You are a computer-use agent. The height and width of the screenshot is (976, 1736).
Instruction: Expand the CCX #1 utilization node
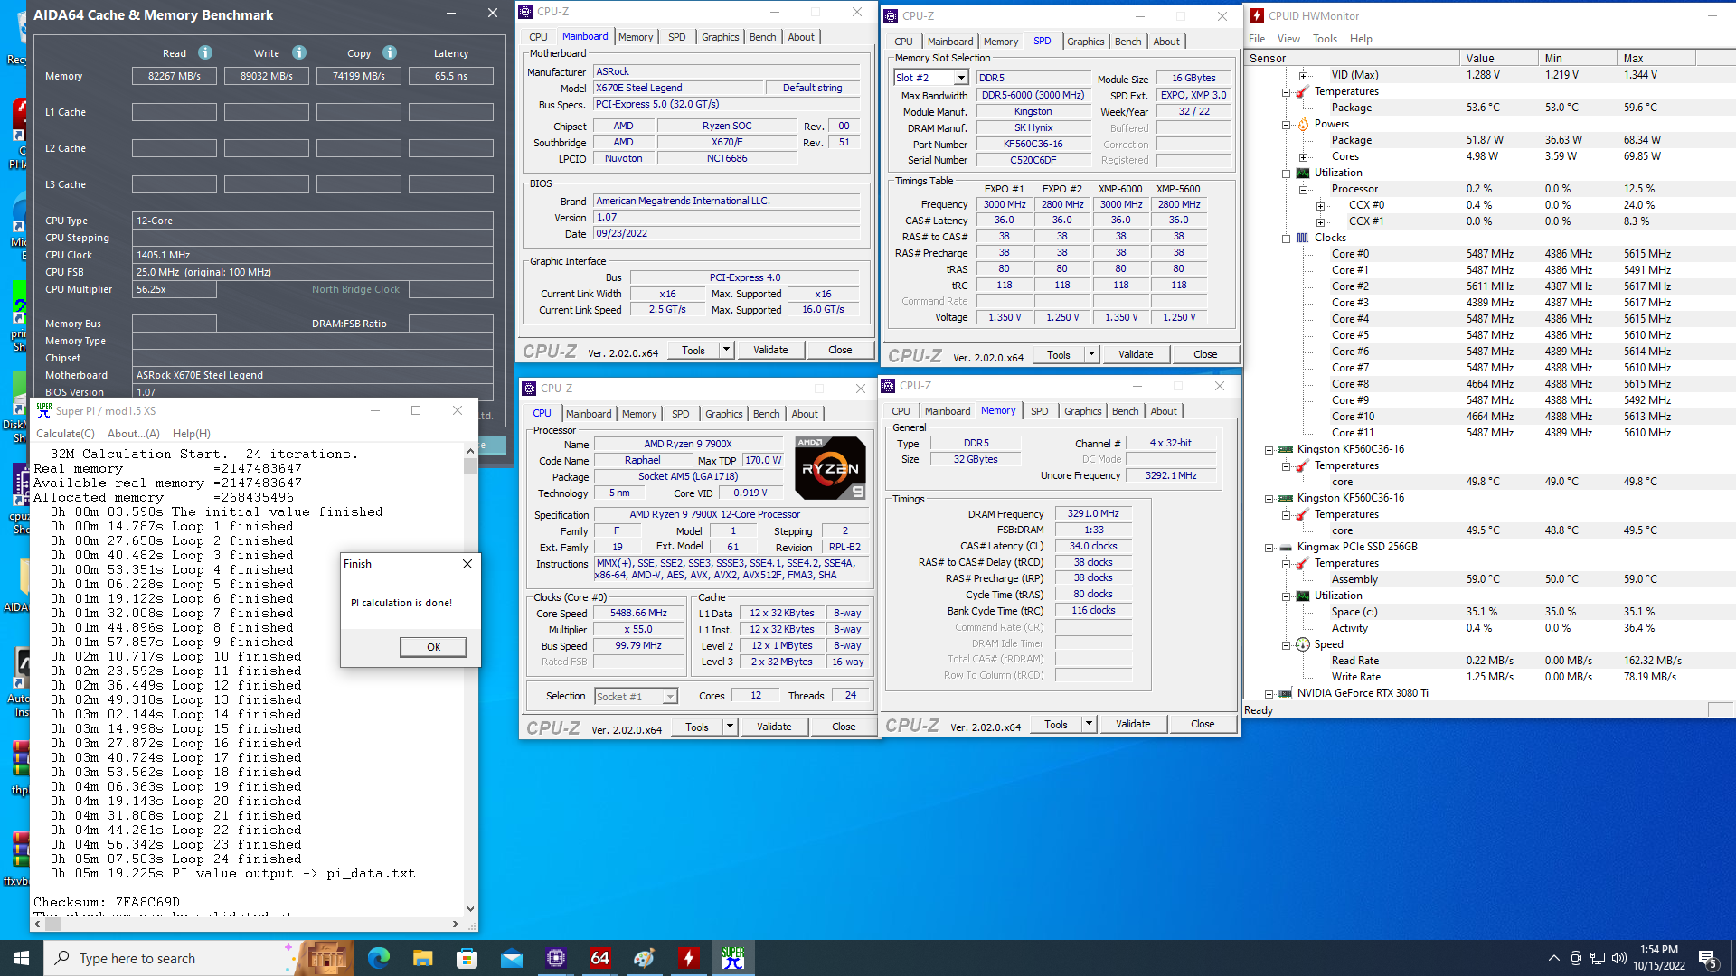point(1320,222)
